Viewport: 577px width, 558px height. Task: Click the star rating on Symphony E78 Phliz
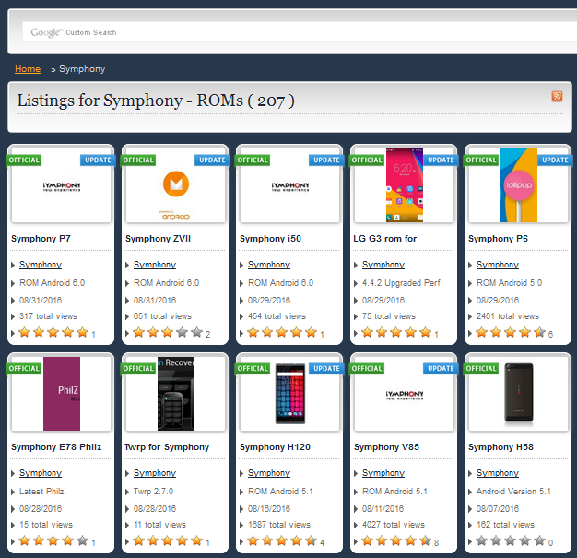tap(53, 541)
